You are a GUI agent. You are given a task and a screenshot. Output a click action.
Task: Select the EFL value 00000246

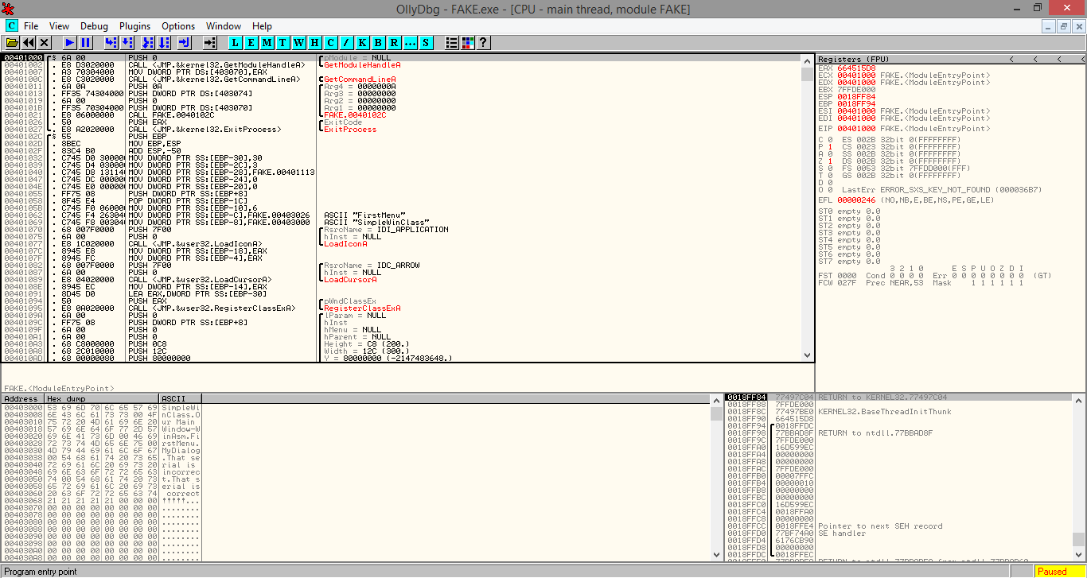tap(856, 200)
